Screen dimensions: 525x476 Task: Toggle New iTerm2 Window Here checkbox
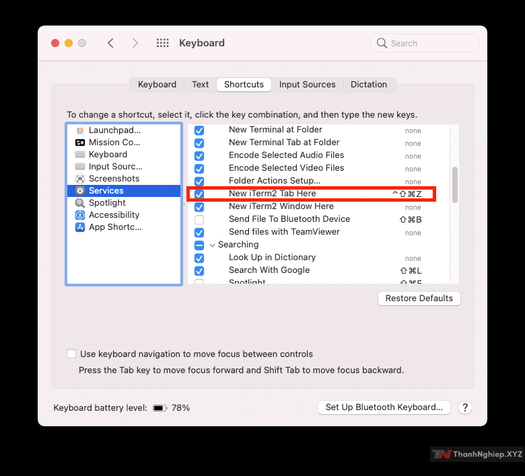coord(199,207)
